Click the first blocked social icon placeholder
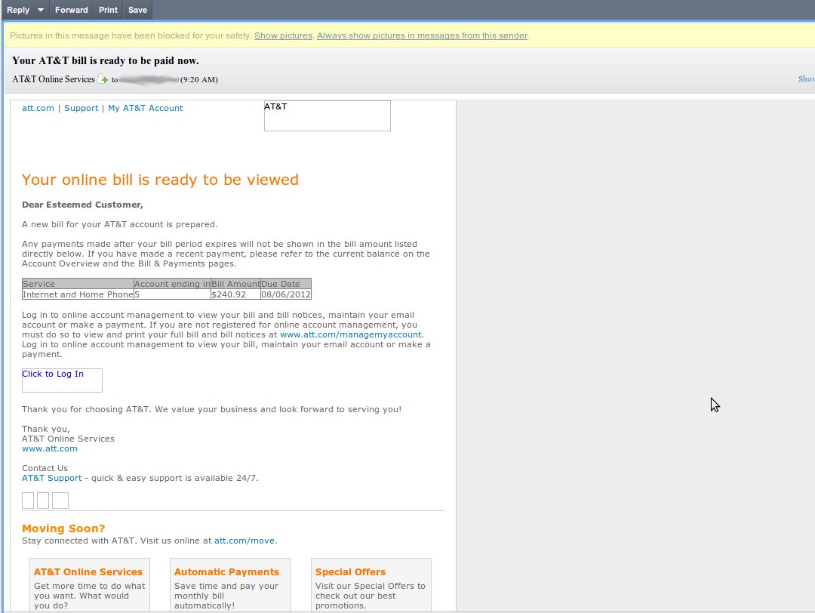The height and width of the screenshot is (613, 815). click(28, 501)
